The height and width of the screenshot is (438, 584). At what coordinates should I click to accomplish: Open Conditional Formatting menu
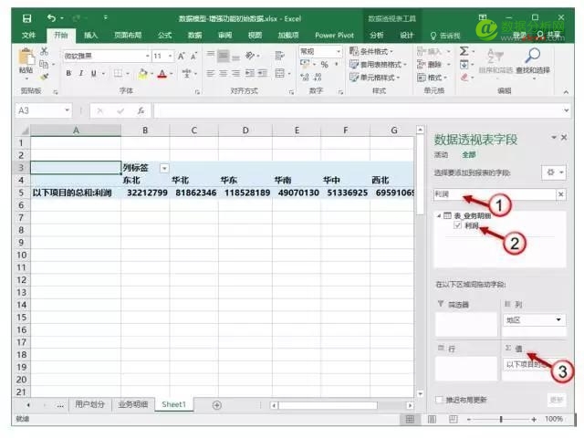(x=371, y=51)
